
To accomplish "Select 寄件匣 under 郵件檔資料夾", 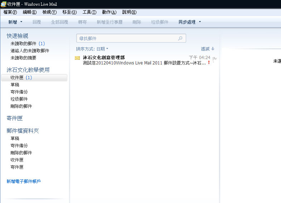I will [x=17, y=167].
